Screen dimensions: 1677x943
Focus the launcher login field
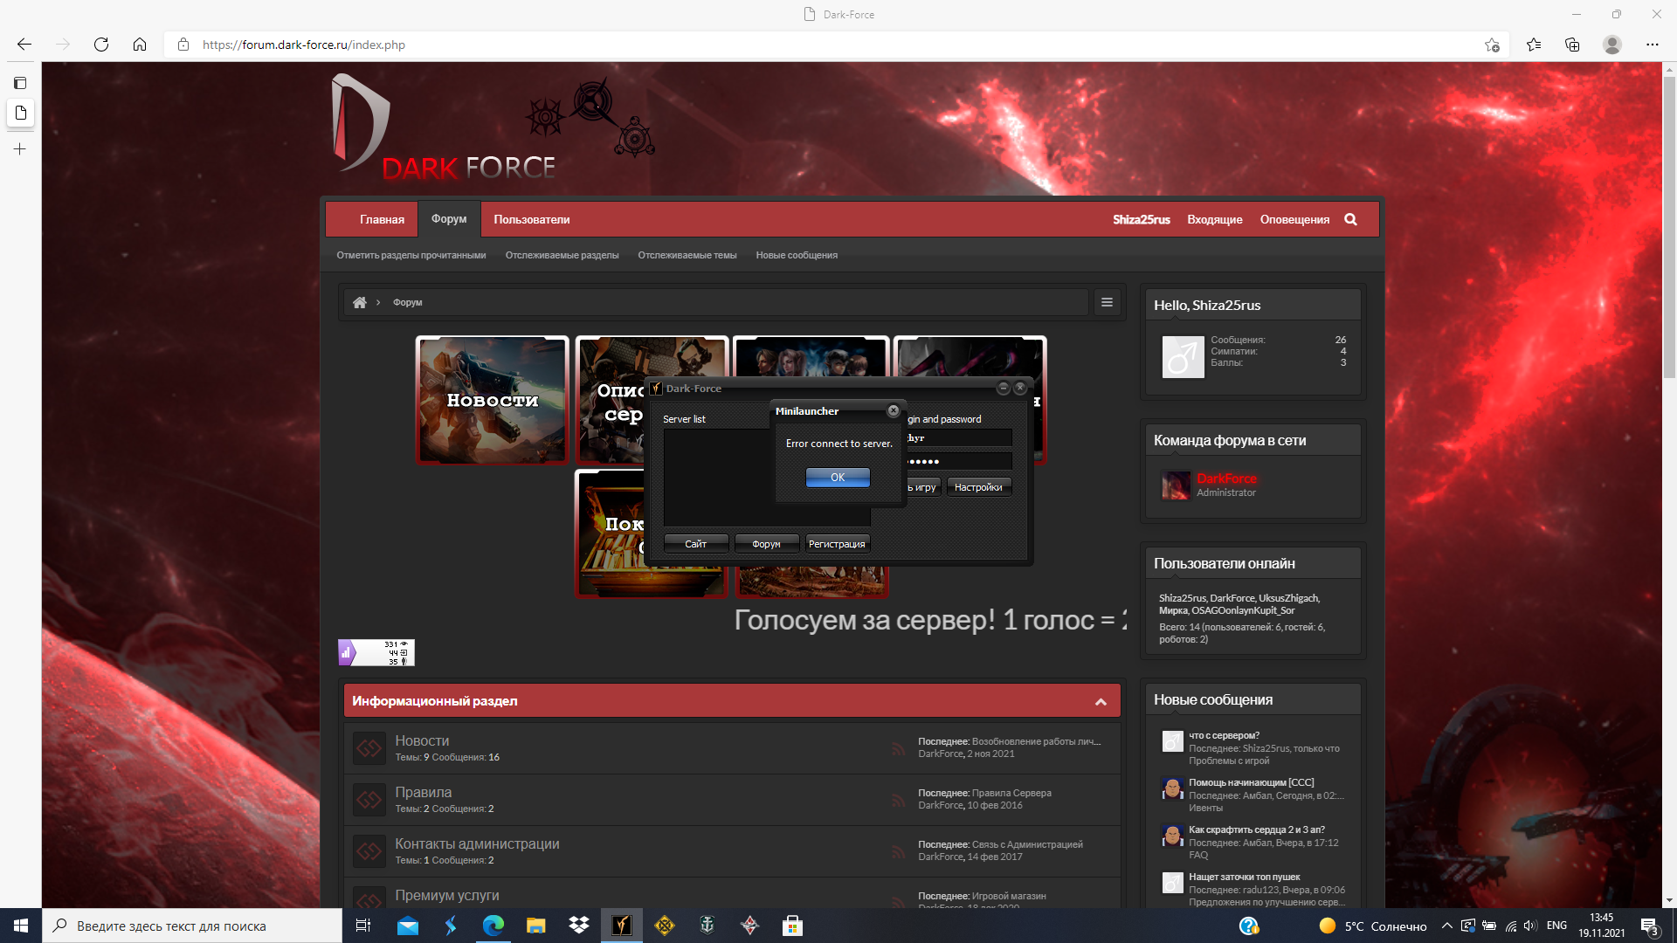pyautogui.click(x=958, y=437)
